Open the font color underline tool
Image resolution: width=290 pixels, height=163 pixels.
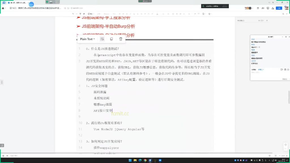coord(157,14)
